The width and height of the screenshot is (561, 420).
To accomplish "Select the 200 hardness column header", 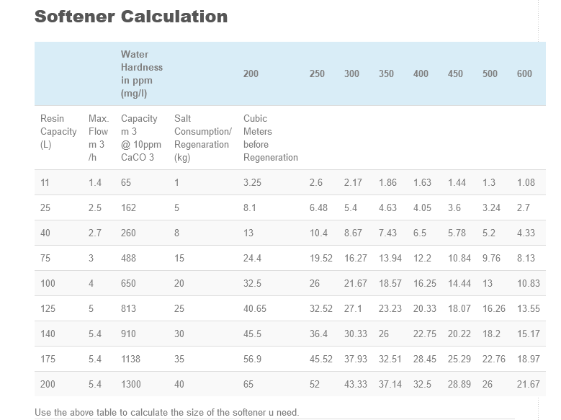I will pyautogui.click(x=251, y=73).
